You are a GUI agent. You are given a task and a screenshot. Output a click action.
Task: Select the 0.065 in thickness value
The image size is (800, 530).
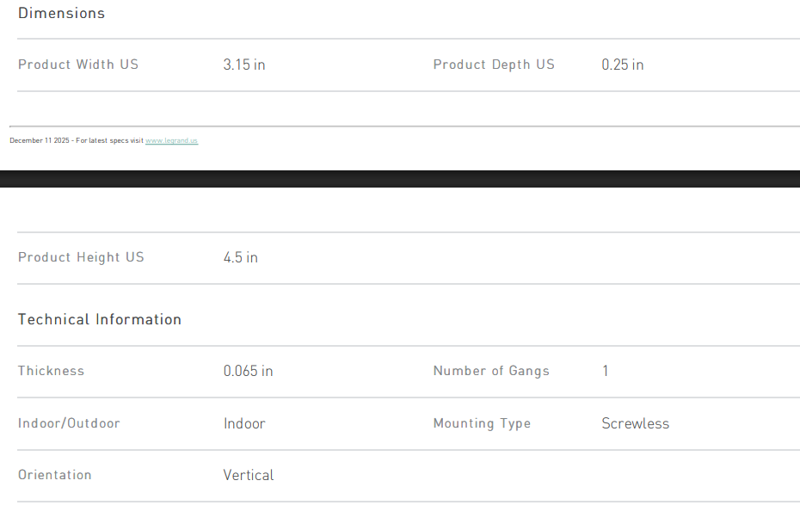(249, 371)
